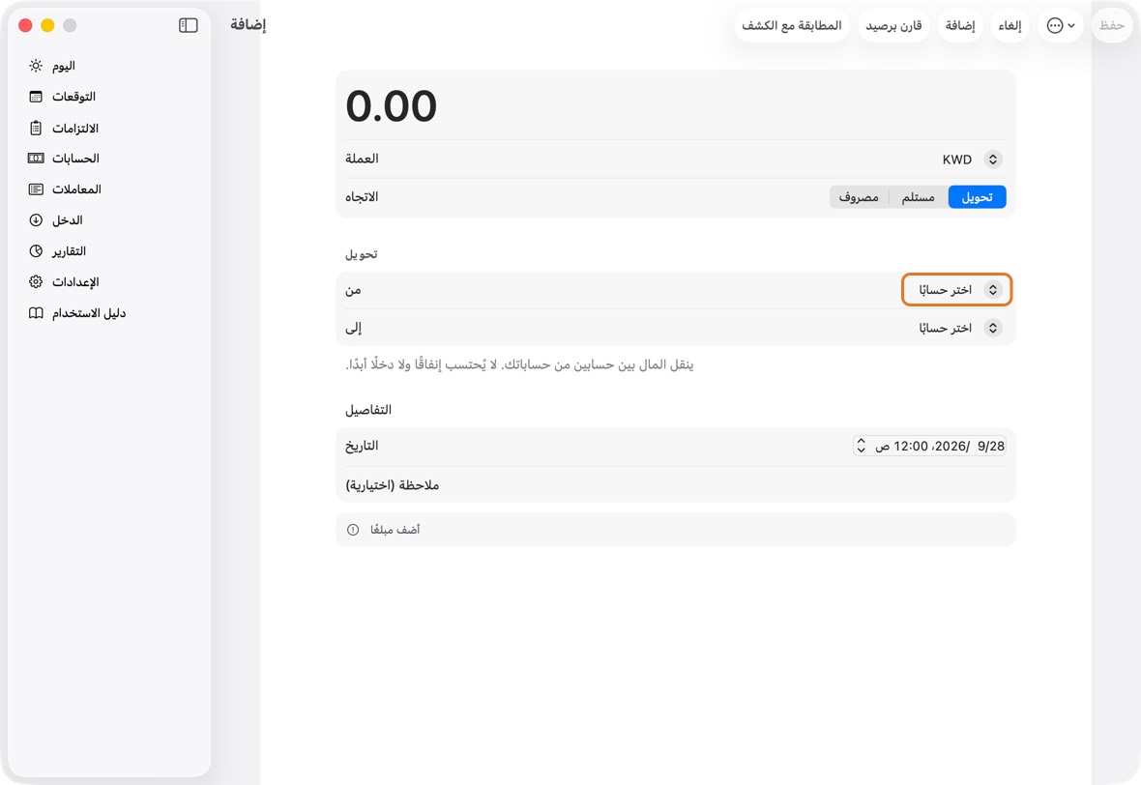Click the list icon beside المعاملات
This screenshot has height=785, width=1141.
pos(36,189)
